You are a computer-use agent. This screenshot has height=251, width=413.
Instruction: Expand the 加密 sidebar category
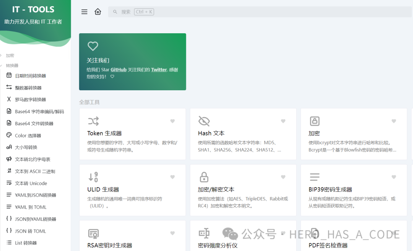(x=10, y=55)
